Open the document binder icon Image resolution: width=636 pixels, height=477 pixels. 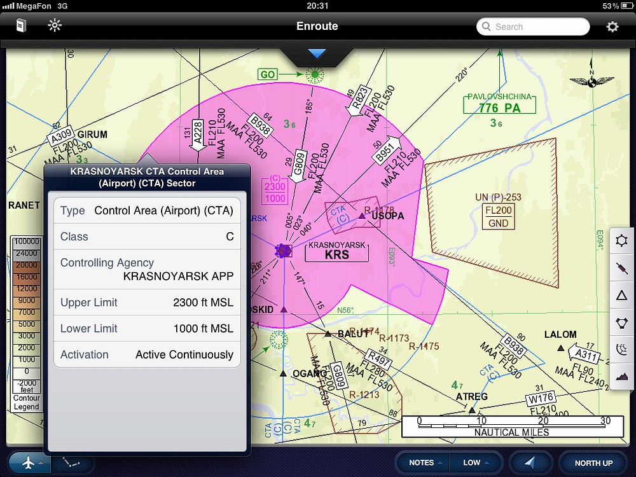tap(22, 26)
